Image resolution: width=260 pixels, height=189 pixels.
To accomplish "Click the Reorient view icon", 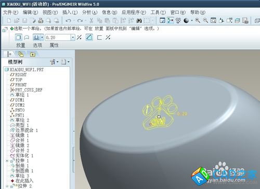I will point(221,21).
